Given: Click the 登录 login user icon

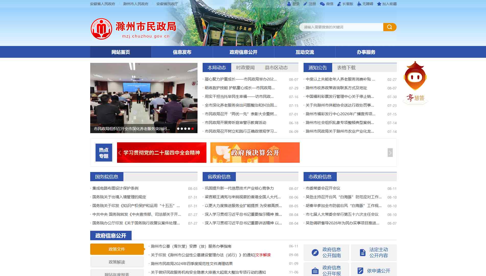Looking at the screenshot, I should [x=289, y=4].
